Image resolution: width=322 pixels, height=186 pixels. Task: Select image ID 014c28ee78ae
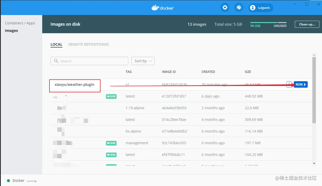(x=174, y=120)
